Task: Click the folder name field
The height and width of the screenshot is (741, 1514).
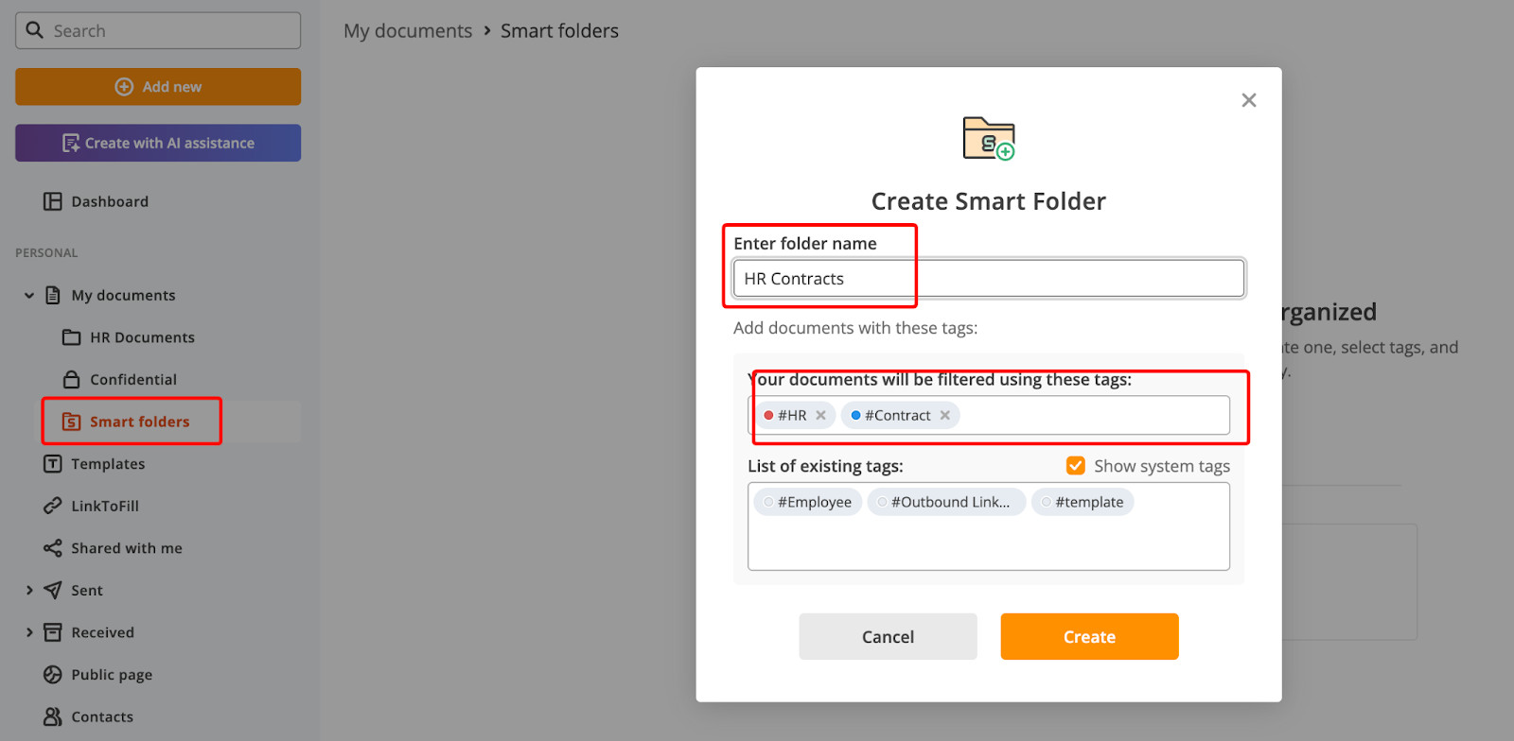Action: (x=989, y=278)
